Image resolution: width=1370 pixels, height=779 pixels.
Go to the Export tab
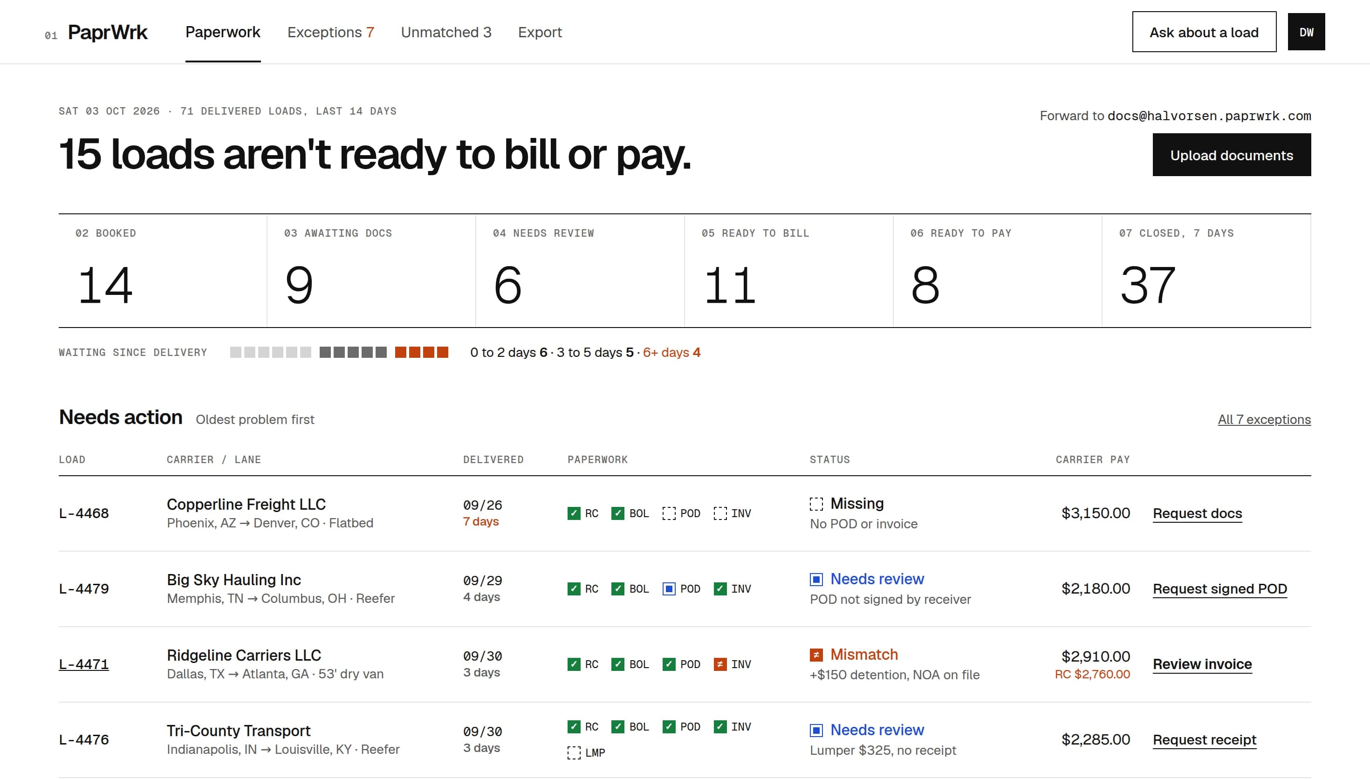[539, 32]
